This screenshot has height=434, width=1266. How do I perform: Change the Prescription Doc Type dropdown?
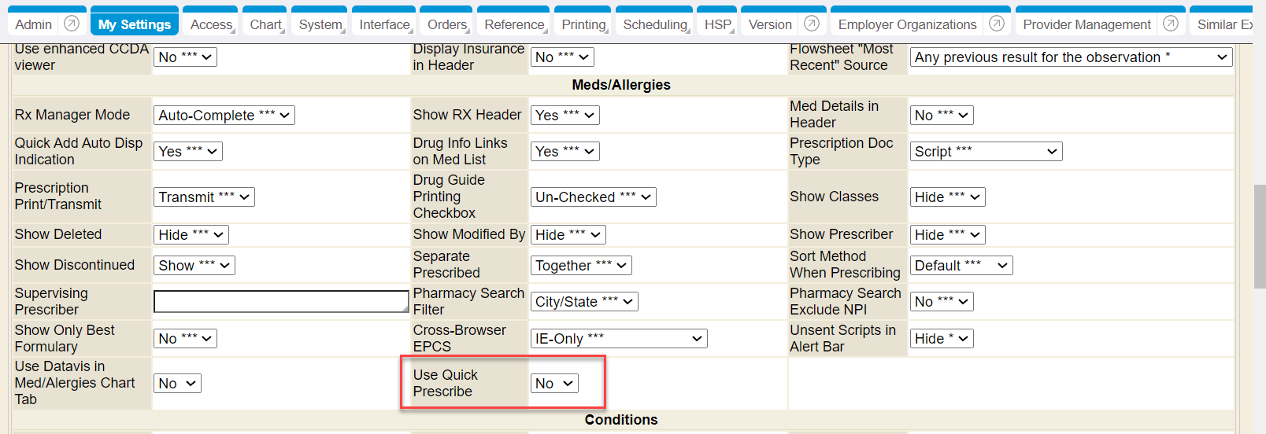986,152
